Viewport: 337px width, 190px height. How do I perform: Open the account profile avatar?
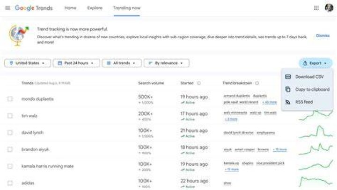(329, 8)
